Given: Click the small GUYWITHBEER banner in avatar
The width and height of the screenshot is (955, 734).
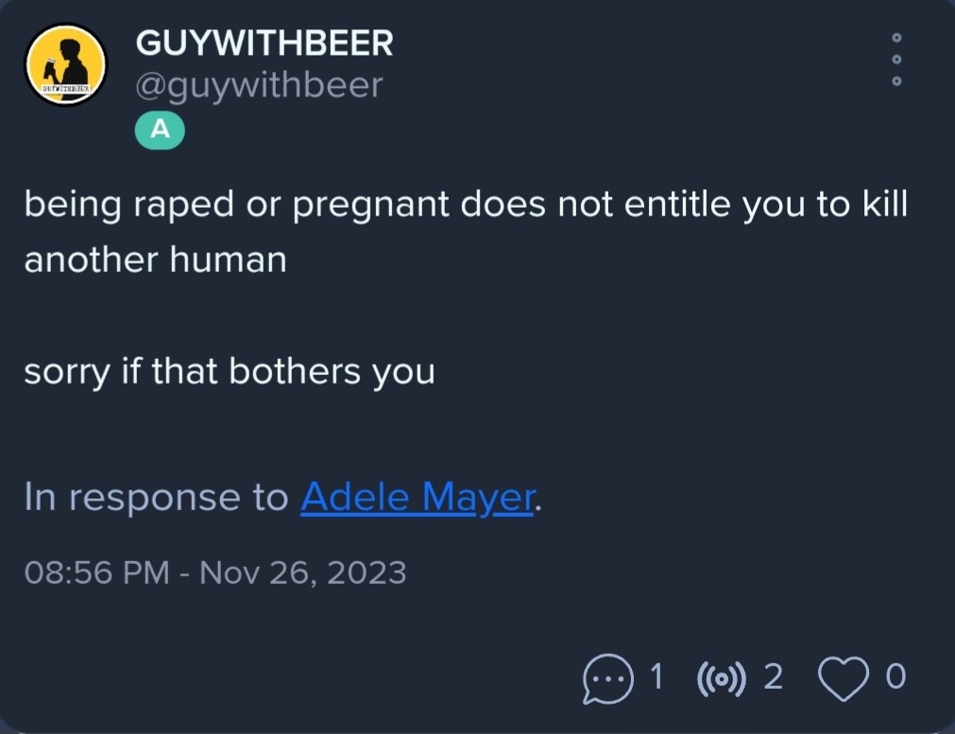Looking at the screenshot, I should tap(66, 89).
